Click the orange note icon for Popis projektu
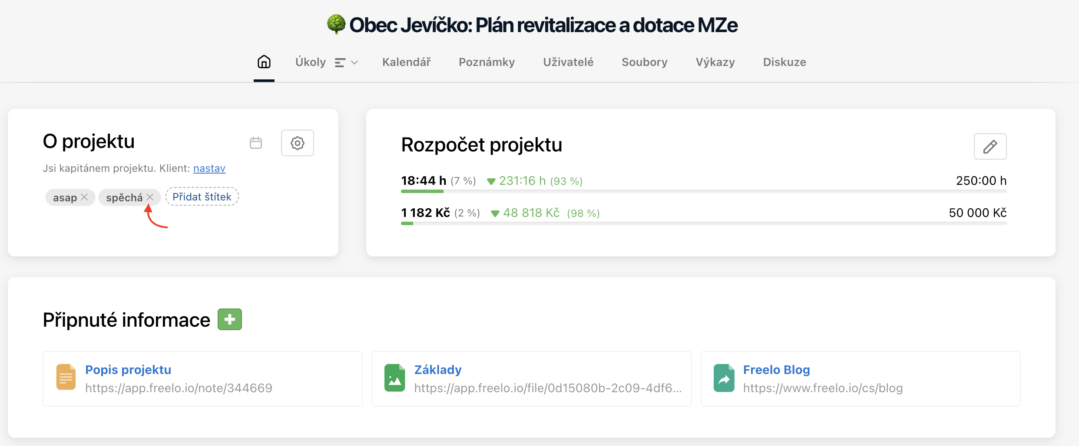1079x446 pixels. [66, 377]
